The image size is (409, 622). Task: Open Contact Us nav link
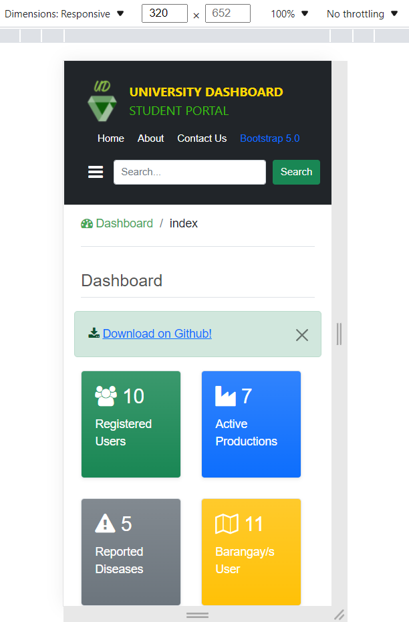(x=202, y=138)
